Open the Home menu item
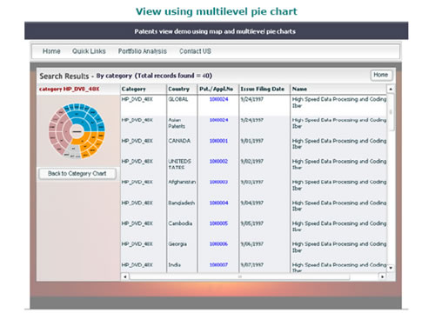Viewport: 435px width, 326px height. [x=51, y=51]
